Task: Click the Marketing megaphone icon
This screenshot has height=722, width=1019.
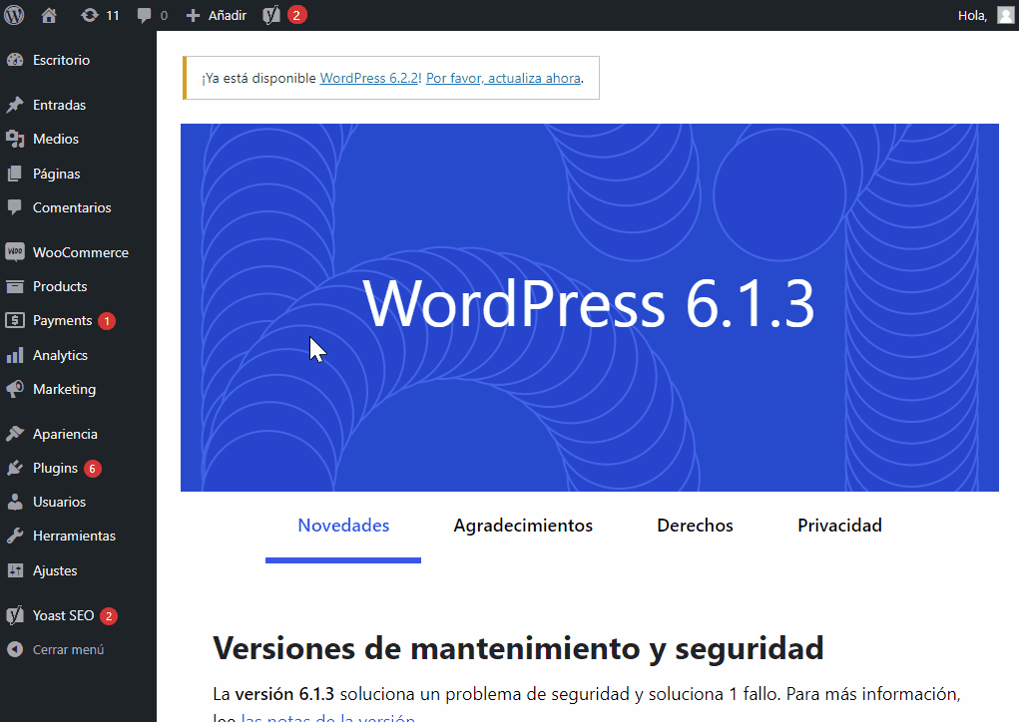Action: click(x=15, y=389)
